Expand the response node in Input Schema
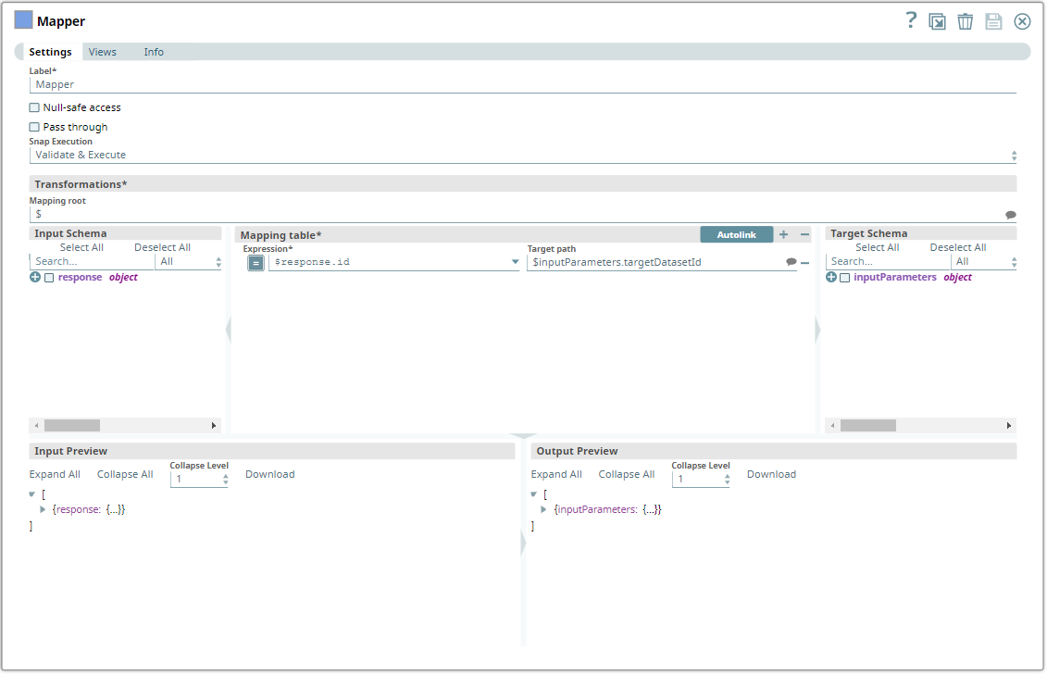Screen dimensions: 1047x675 [x=35, y=277]
